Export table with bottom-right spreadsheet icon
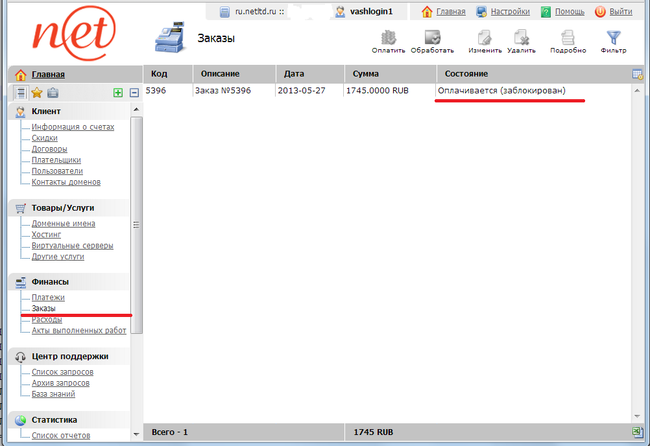The width and height of the screenshot is (650, 446). pyautogui.click(x=638, y=432)
